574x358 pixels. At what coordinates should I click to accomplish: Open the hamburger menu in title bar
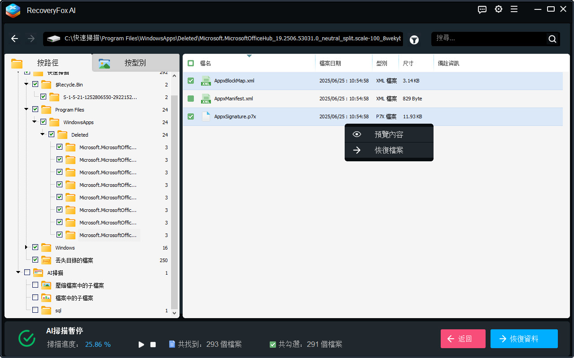click(x=514, y=9)
